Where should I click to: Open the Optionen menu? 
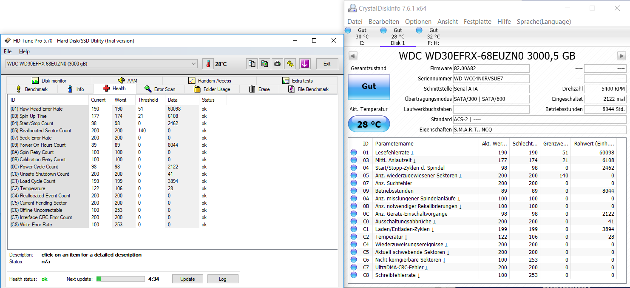pyautogui.click(x=418, y=22)
